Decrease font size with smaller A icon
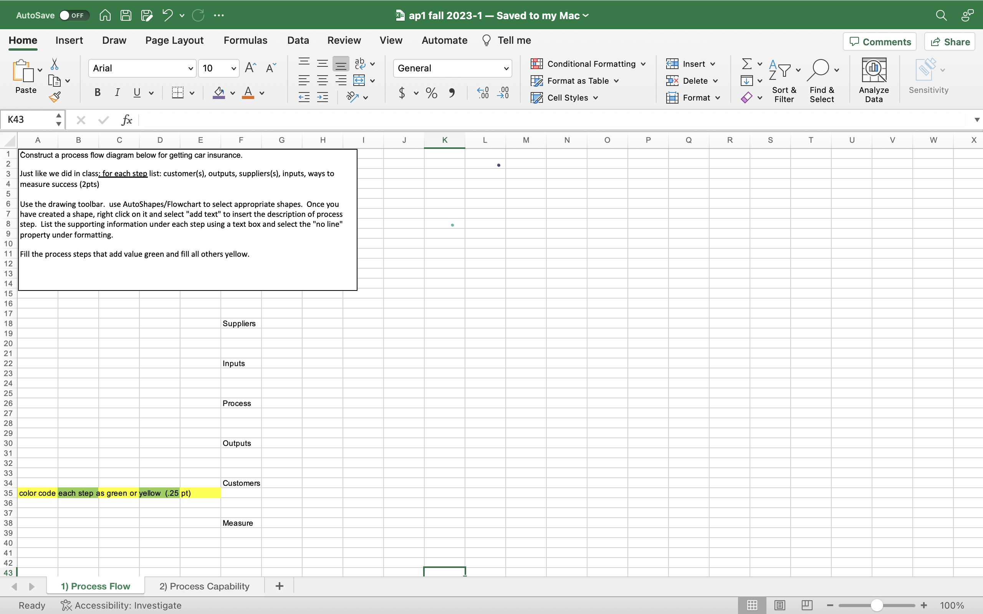The width and height of the screenshot is (983, 614). click(x=271, y=68)
